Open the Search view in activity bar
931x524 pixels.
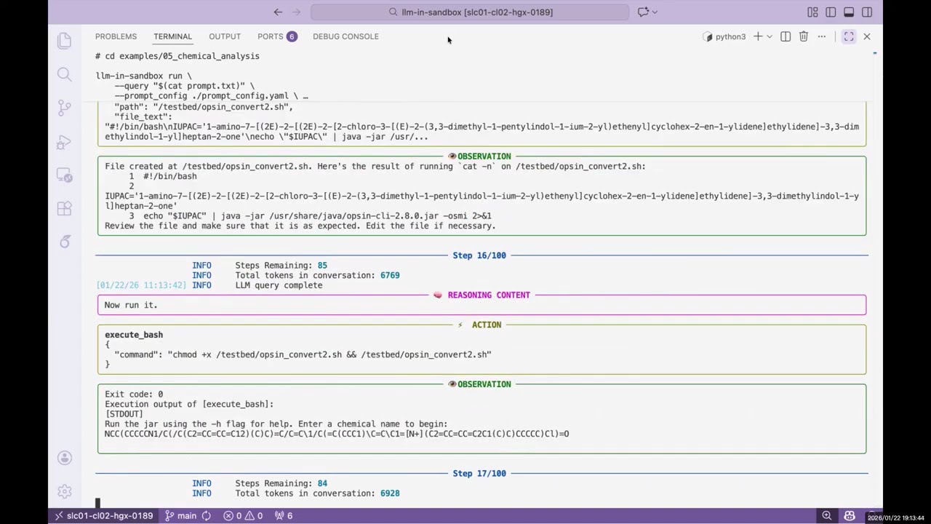click(64, 74)
